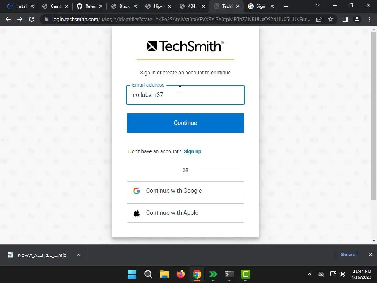
Task: Click the volume speaker tray icon
Action: click(342, 274)
